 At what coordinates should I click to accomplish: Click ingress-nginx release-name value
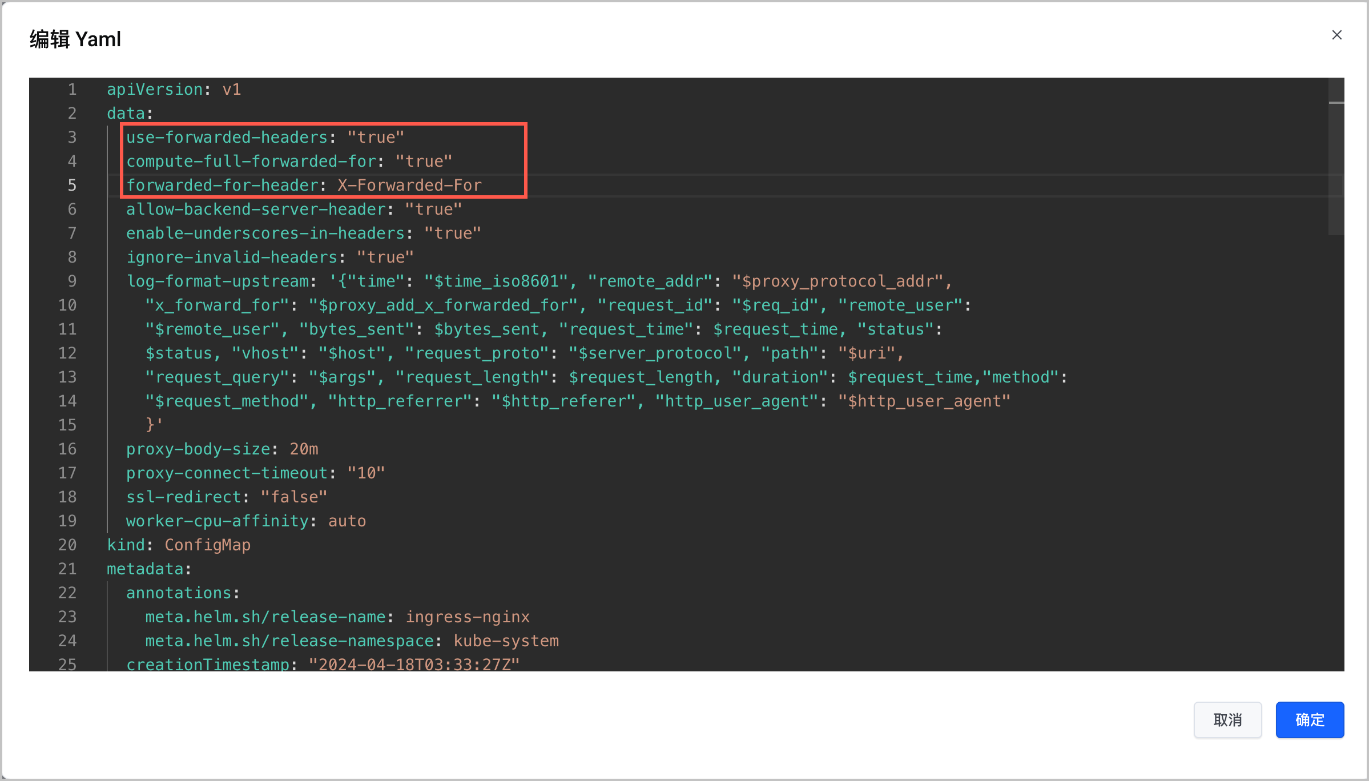[468, 617]
